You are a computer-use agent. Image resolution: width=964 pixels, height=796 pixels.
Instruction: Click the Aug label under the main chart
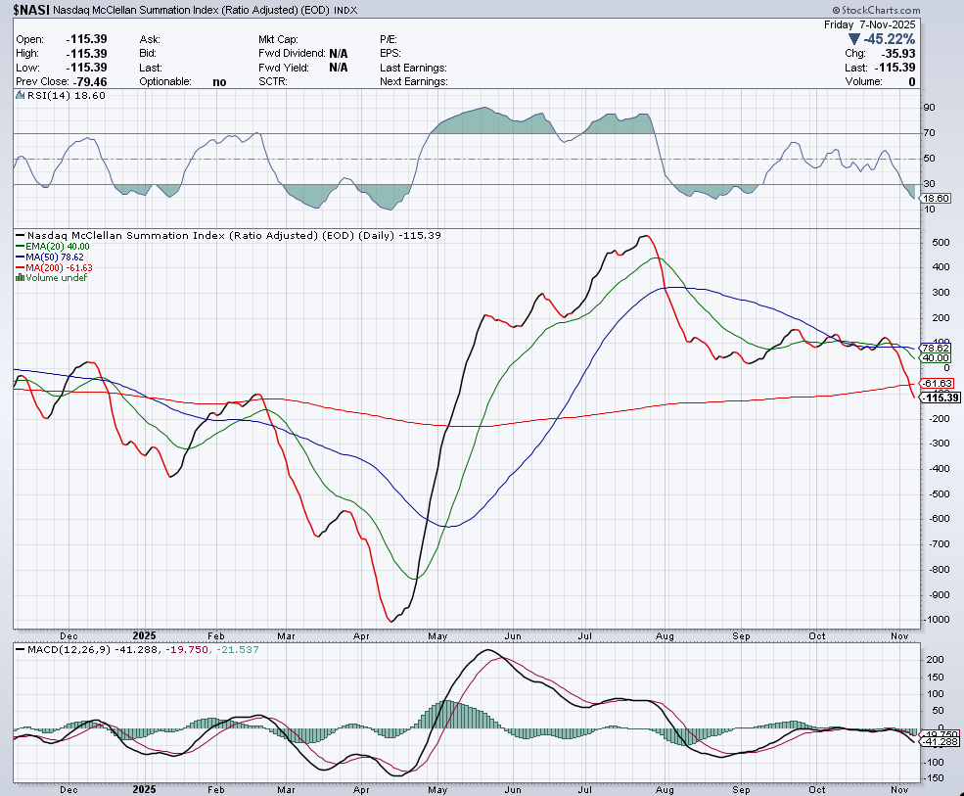[664, 636]
